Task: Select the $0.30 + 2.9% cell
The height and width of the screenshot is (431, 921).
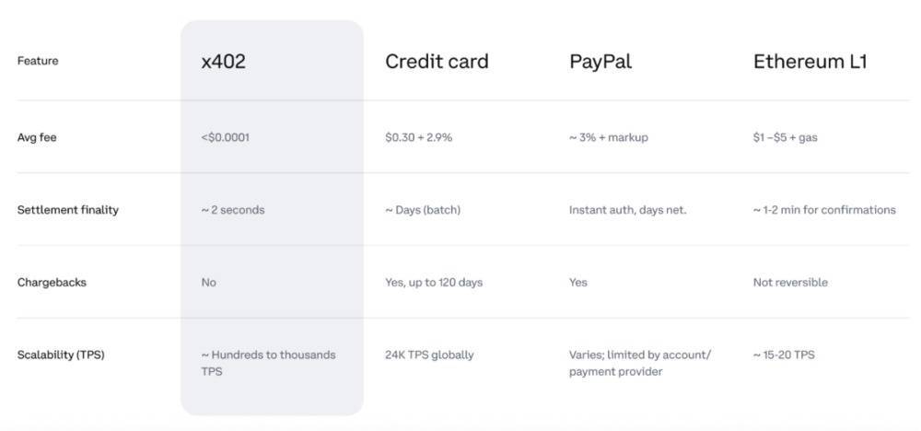Action: [x=419, y=137]
